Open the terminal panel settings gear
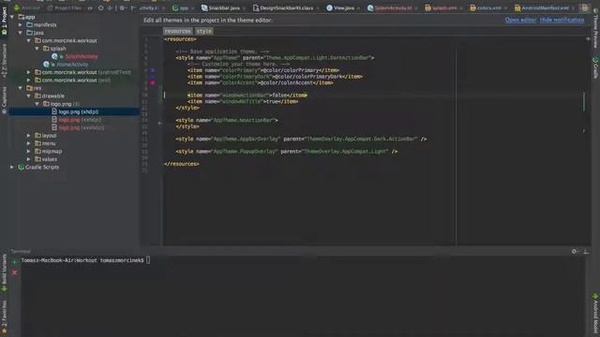 [575, 252]
